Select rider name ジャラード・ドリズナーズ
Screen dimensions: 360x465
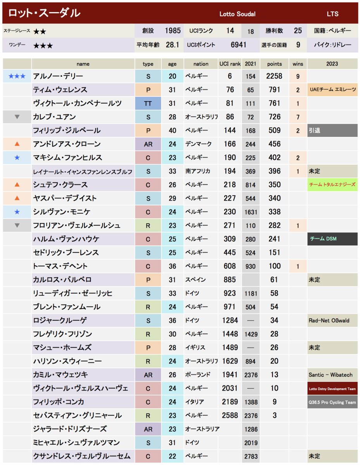tap(70, 429)
